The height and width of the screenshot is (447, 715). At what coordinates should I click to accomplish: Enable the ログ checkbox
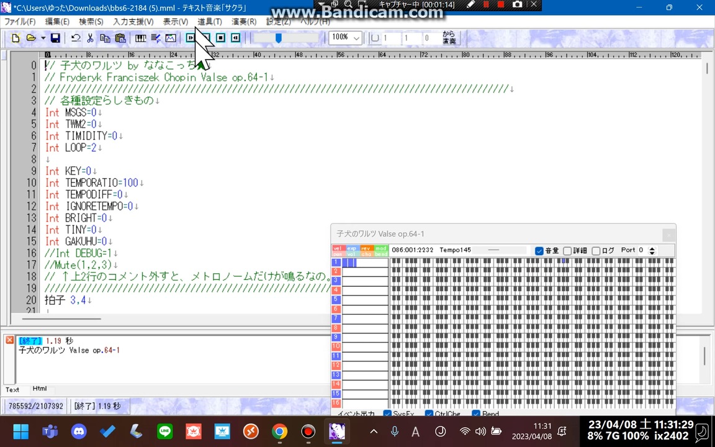click(596, 251)
